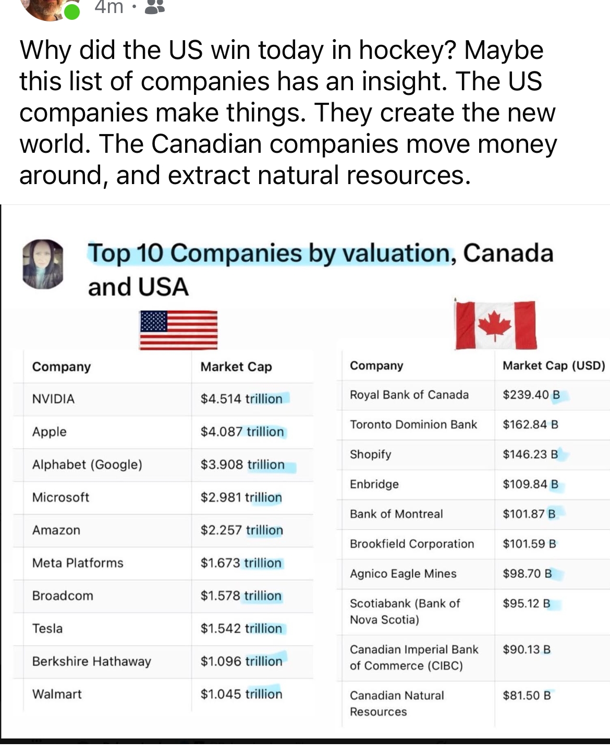Click the American flag image
This screenshot has width=610, height=753.
pos(178,330)
